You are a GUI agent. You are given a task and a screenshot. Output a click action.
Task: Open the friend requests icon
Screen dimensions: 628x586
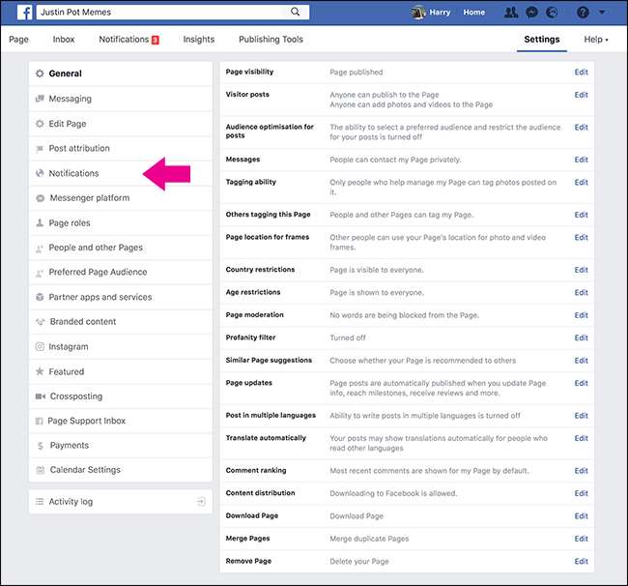pyautogui.click(x=510, y=13)
